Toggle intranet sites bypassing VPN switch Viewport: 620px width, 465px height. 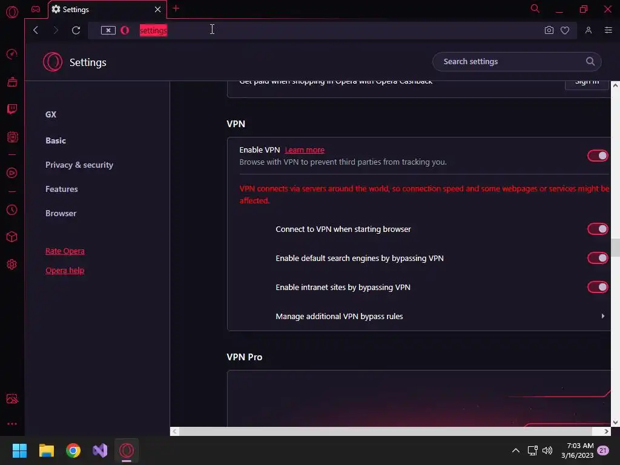pyautogui.click(x=598, y=287)
